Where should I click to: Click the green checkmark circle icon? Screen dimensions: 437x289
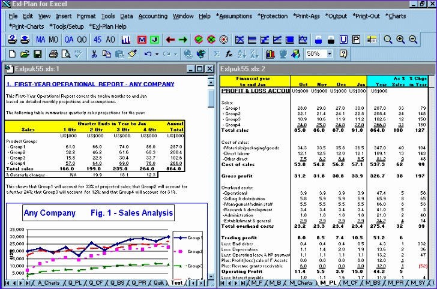[x=199, y=40]
